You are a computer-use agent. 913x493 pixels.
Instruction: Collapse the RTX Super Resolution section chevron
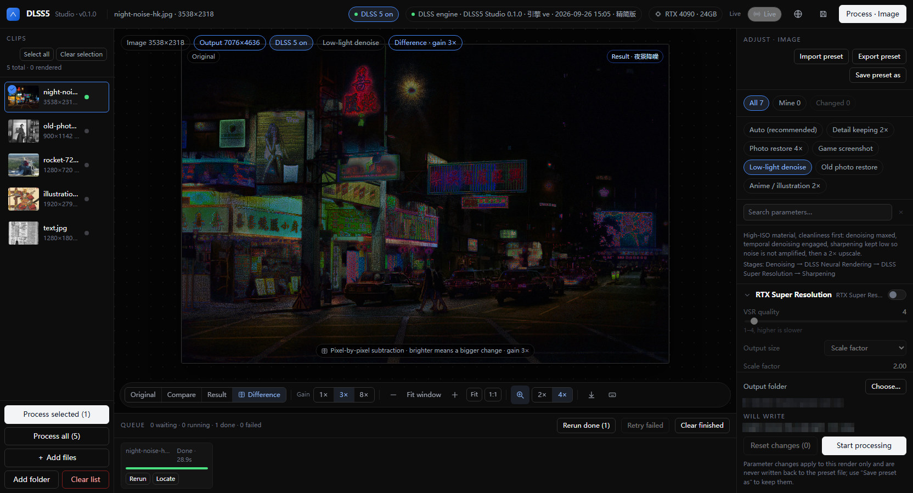pos(747,295)
